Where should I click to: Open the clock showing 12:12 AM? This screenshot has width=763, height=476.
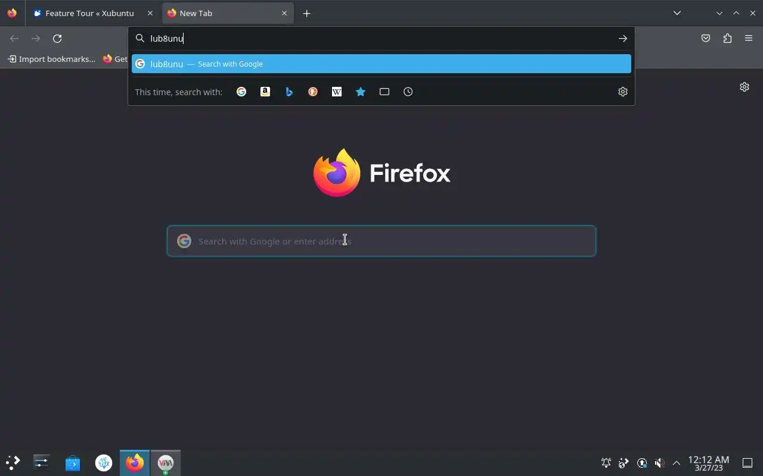(x=708, y=463)
